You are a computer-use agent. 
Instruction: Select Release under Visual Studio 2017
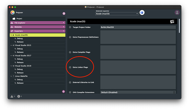[x=20, y=62]
